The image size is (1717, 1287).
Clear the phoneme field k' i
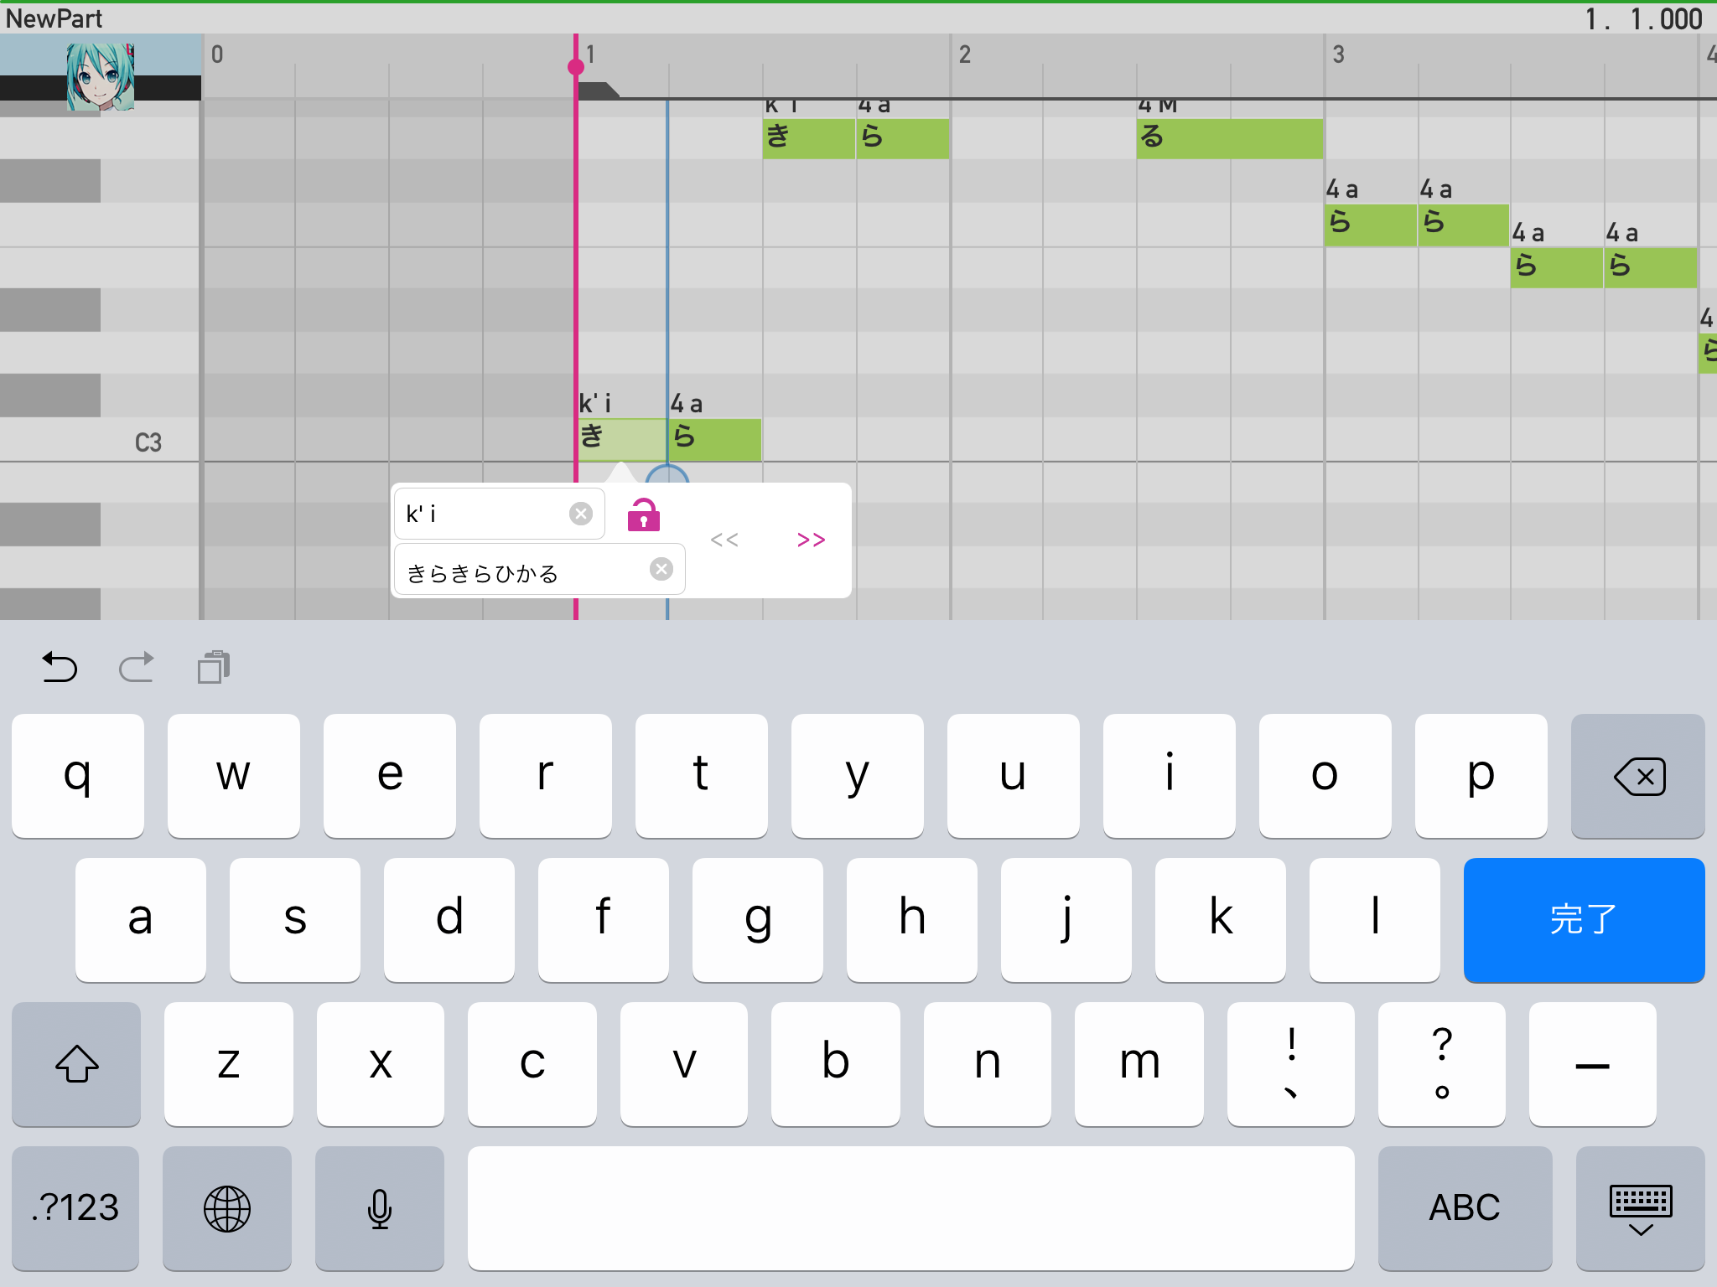point(581,514)
